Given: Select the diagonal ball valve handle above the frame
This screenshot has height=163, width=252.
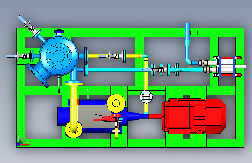Looking at the screenshot, I should coord(22,19).
